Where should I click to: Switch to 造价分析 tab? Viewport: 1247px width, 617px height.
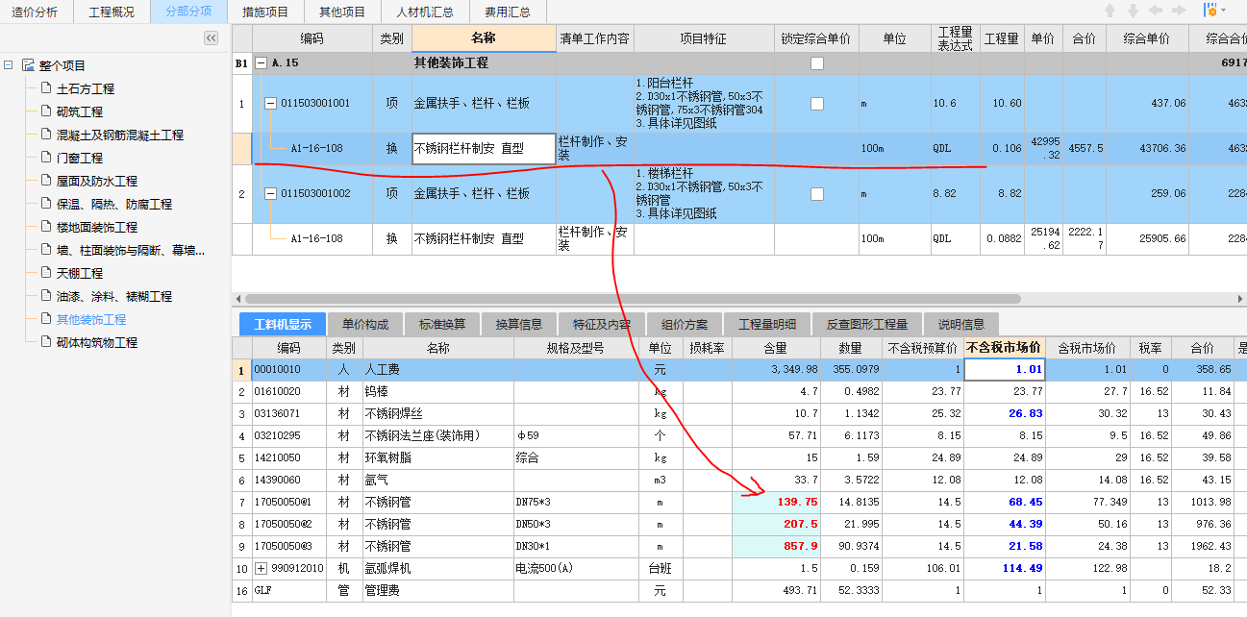pyautogui.click(x=35, y=12)
